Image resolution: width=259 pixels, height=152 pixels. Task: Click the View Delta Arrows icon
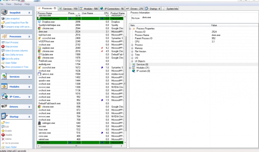pos(3,55)
